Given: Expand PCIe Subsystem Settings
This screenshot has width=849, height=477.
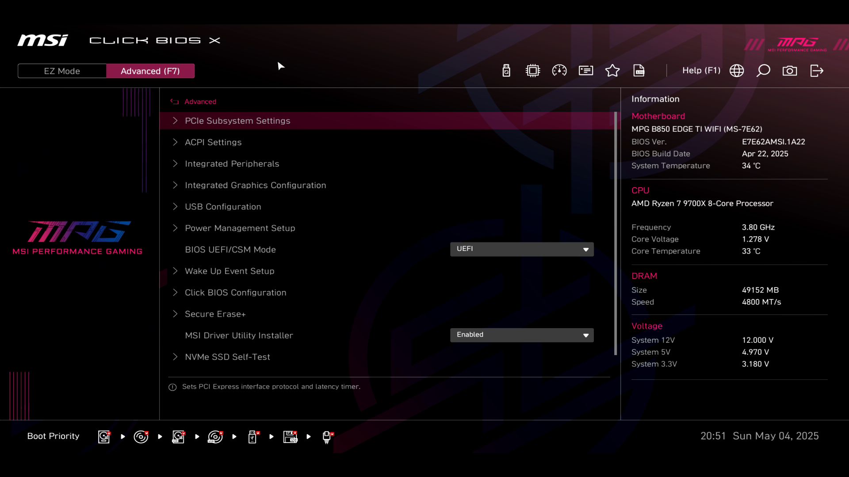Looking at the screenshot, I should pyautogui.click(x=237, y=121).
